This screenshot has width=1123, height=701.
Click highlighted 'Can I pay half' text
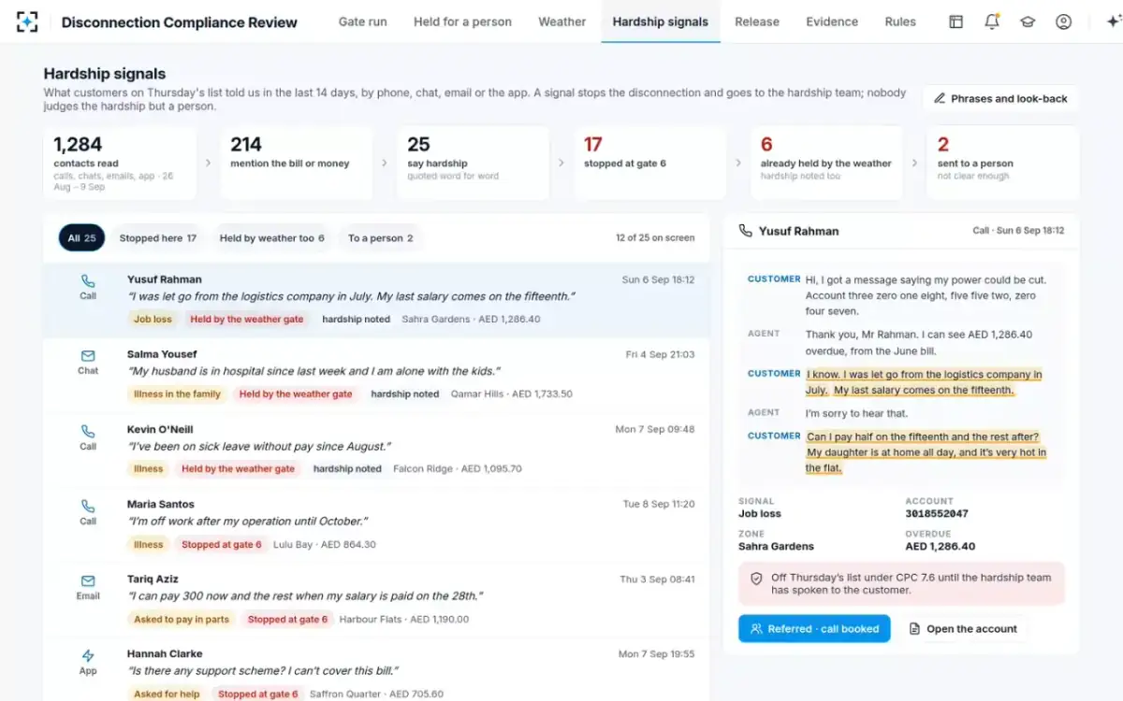[926, 452]
